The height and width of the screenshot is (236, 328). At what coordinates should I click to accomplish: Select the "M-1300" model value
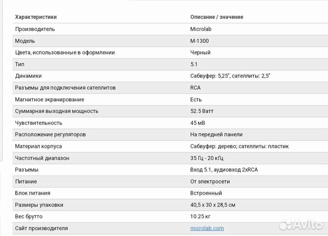point(200,41)
